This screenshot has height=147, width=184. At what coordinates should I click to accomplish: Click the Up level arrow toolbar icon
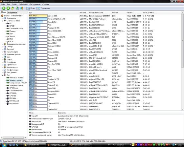[x=13, y=8]
